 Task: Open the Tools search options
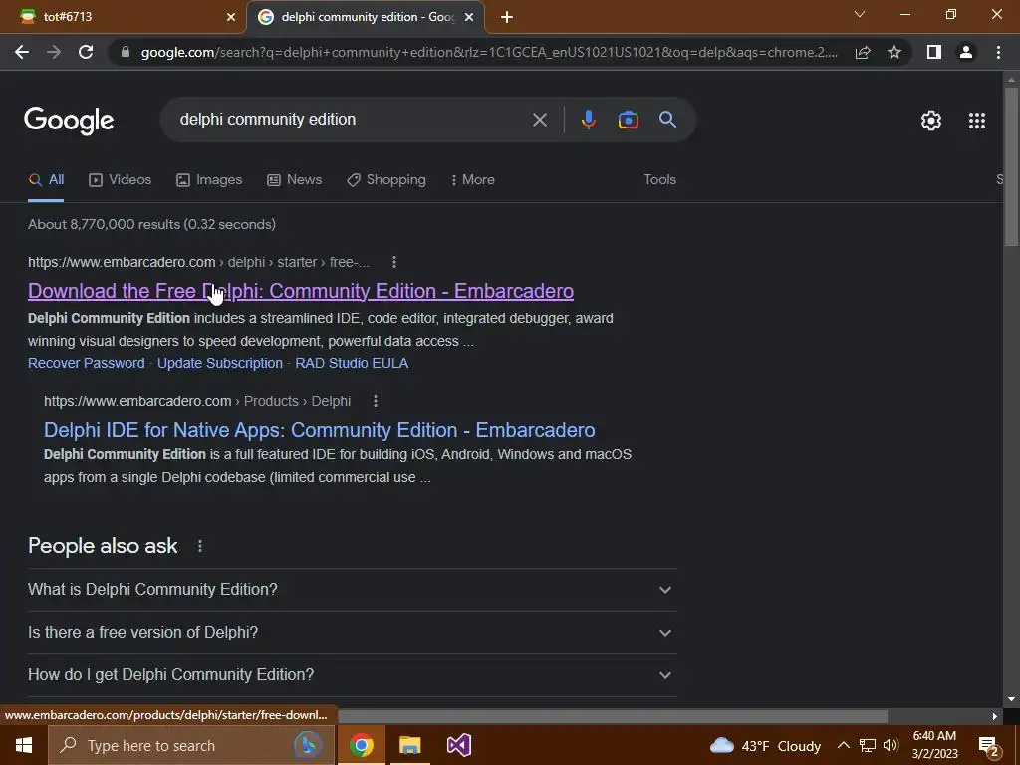pyautogui.click(x=659, y=180)
